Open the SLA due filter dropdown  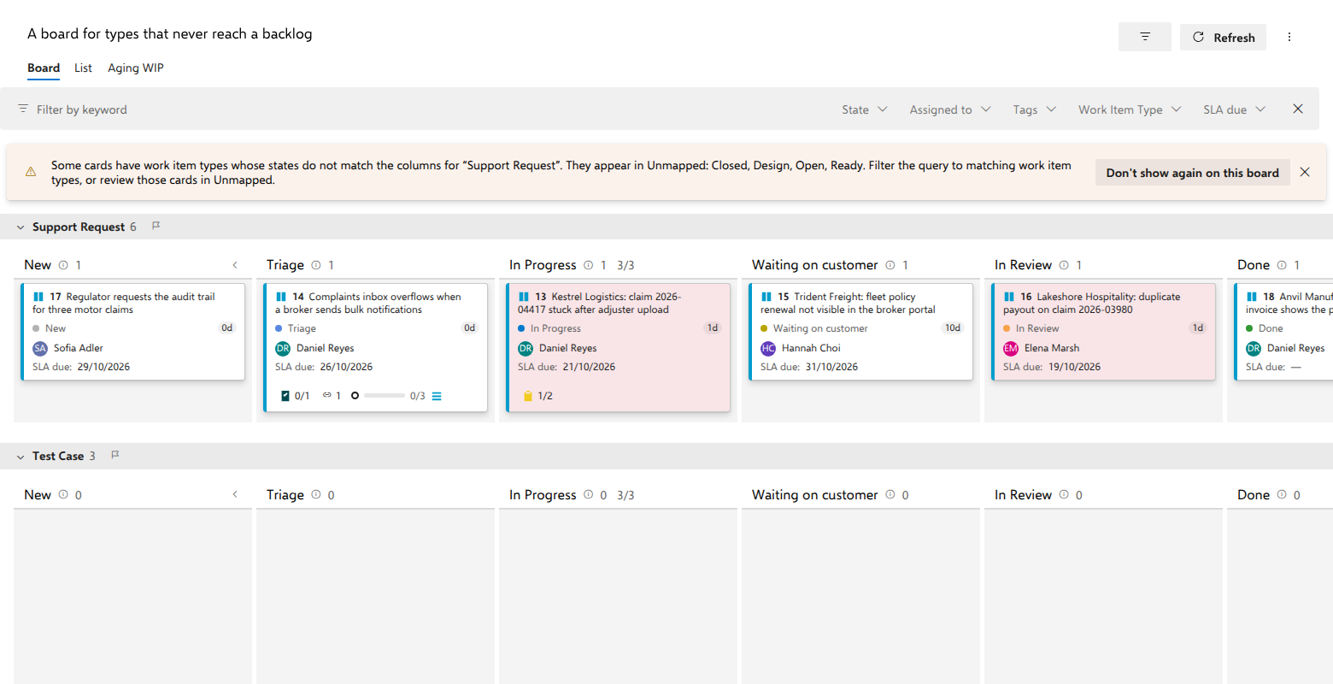tap(1235, 109)
